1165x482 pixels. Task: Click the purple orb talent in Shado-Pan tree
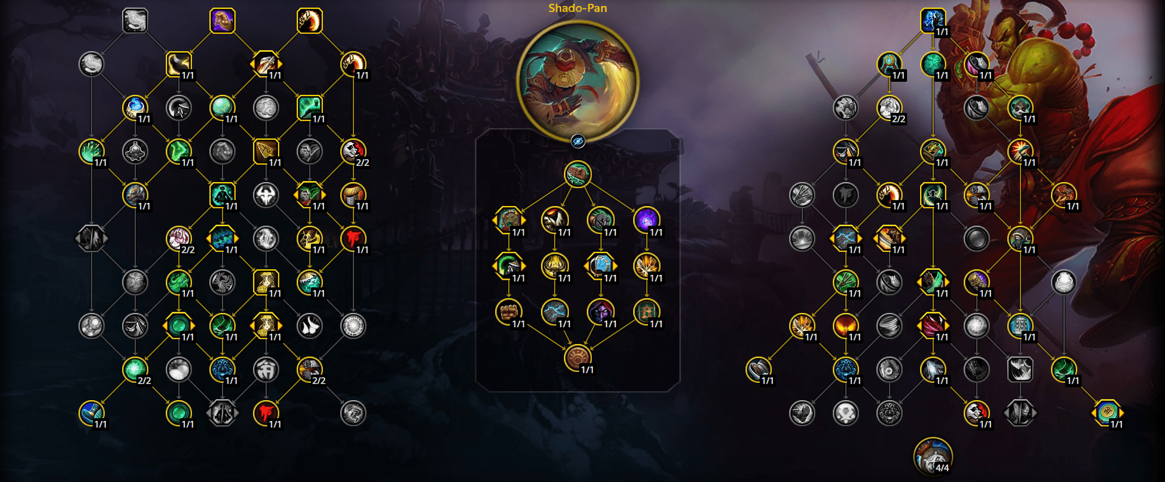coord(647,220)
